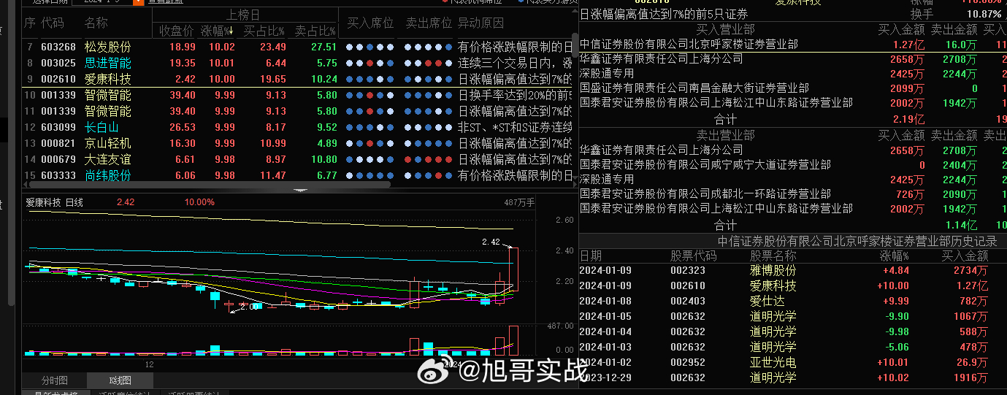The height and width of the screenshot is (395, 1007).
Task: Click the sell-seat dots in the 京山轻机 row
Action: pos(428,143)
